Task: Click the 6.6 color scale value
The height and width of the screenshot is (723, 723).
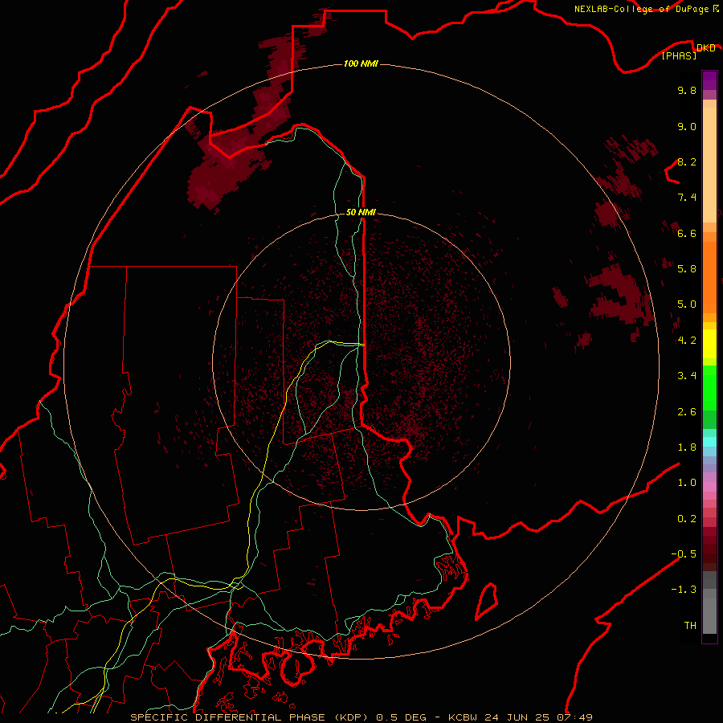Action: coord(687,233)
